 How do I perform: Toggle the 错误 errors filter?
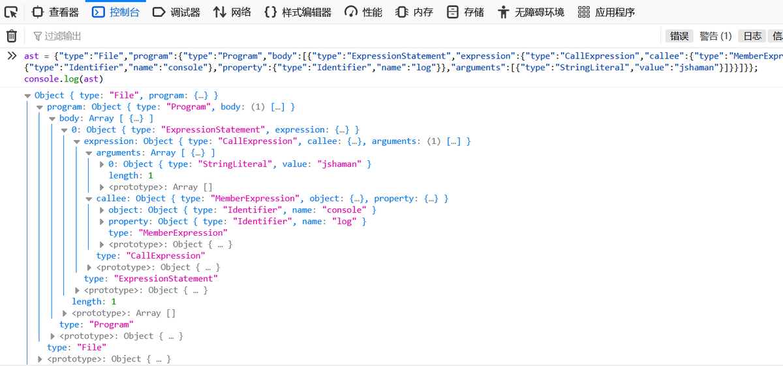[x=679, y=36]
